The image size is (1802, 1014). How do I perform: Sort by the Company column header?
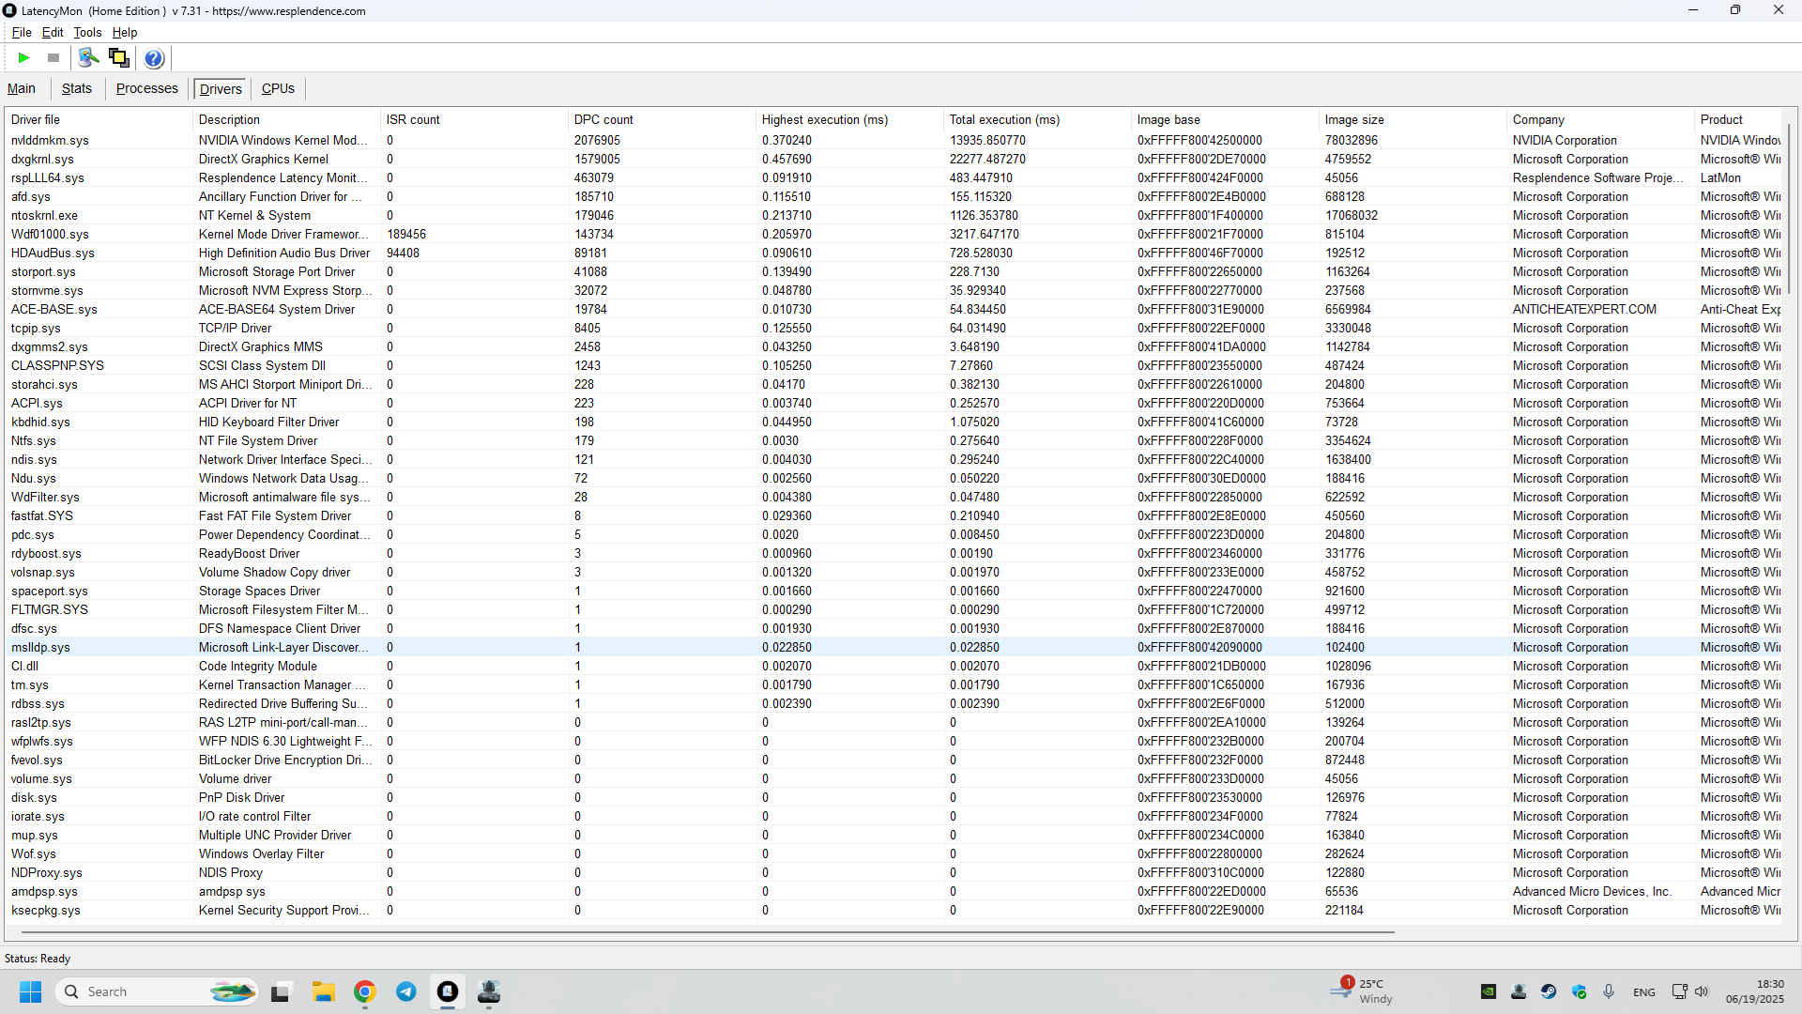[1601, 119]
